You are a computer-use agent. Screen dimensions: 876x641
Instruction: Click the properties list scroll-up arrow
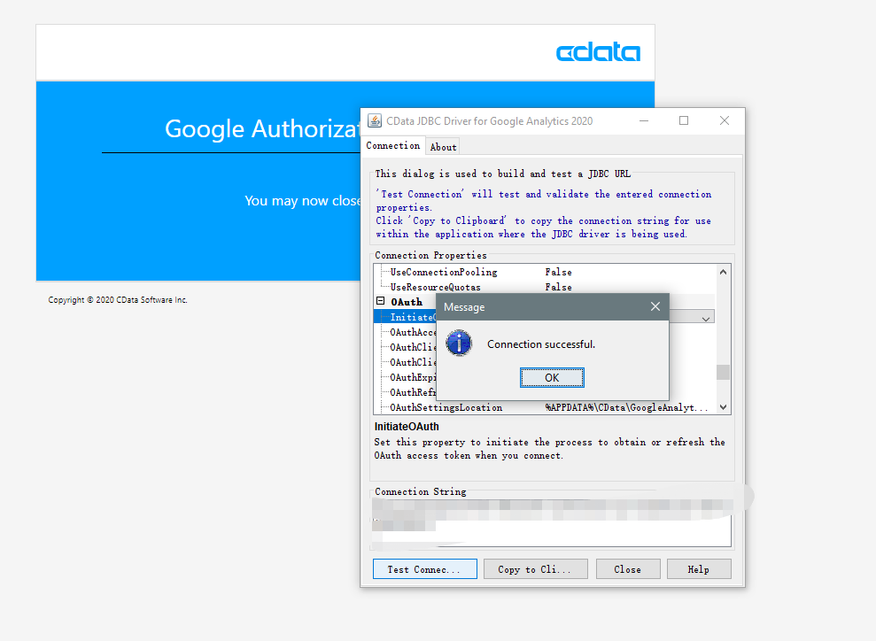[723, 271]
